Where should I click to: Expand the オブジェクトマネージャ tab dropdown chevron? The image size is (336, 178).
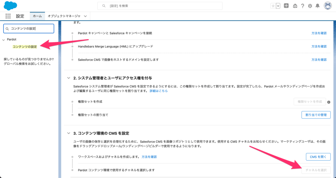(x=85, y=16)
